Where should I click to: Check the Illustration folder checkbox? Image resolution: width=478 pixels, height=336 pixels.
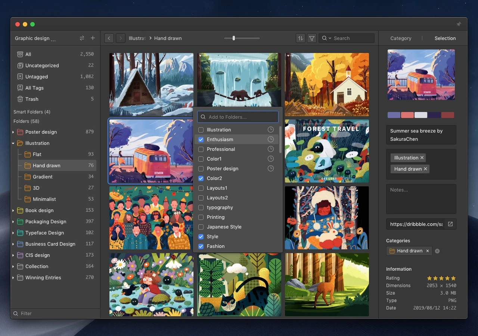click(201, 130)
